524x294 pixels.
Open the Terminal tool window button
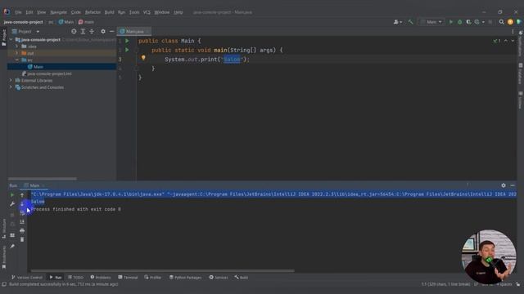128,278
